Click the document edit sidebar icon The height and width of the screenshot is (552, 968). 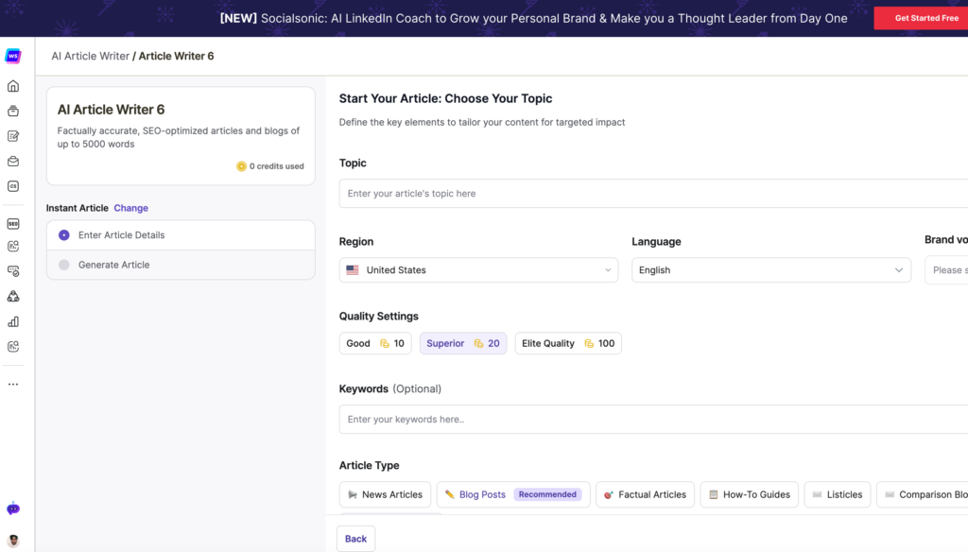coord(13,136)
